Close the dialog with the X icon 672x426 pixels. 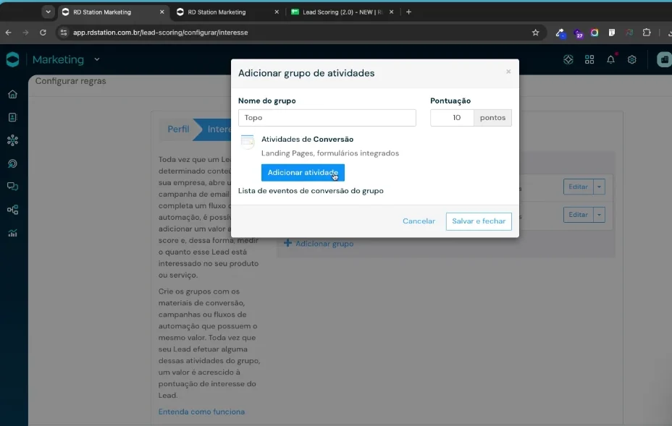(508, 72)
